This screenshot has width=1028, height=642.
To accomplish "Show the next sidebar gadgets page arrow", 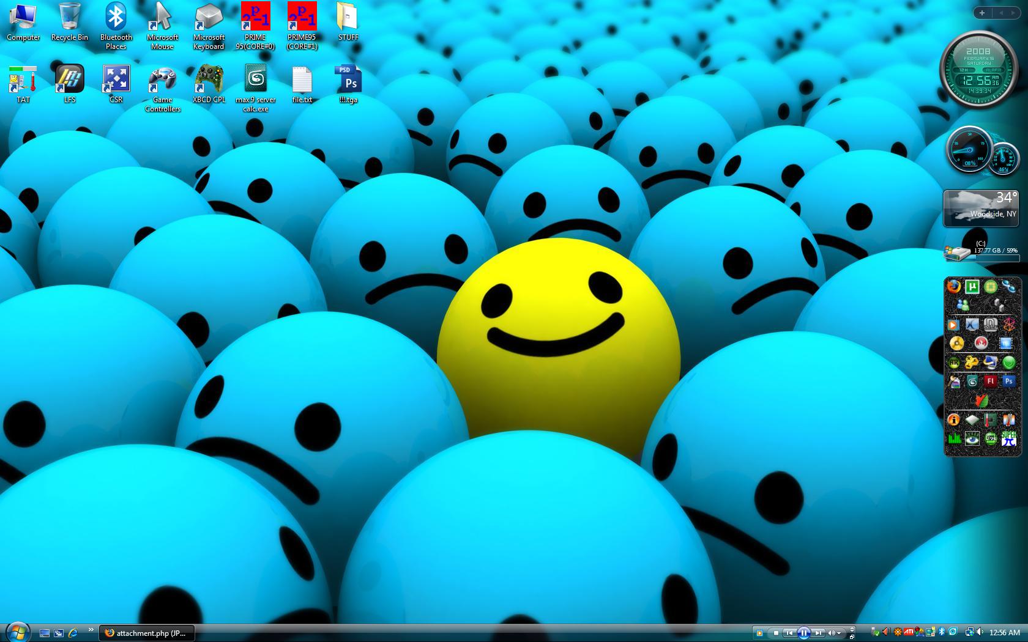I will coord(1013,13).
